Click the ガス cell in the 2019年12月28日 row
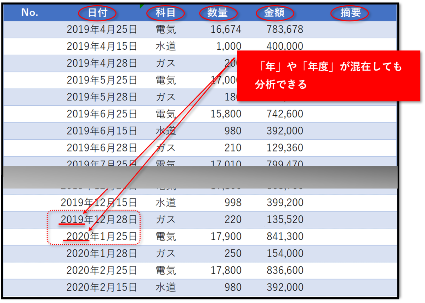Screen dimensions: 425x303 tap(166, 220)
